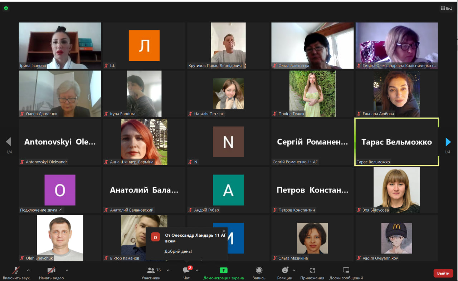
Task: Expand the arrow next to Реакции
Action: (x=294, y=270)
